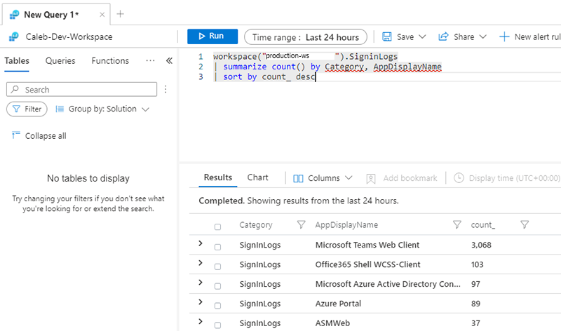Viewport: 561px width, 331px height.
Task: Expand the Office365 Shell WCSS-Client row
Action: tap(201, 263)
